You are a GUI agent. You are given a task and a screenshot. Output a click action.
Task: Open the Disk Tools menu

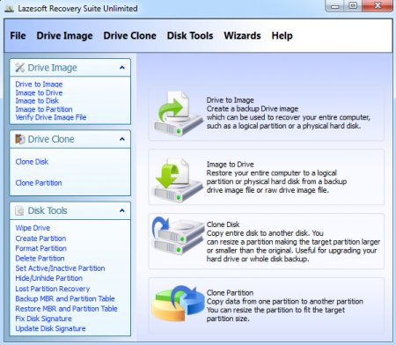tap(190, 35)
